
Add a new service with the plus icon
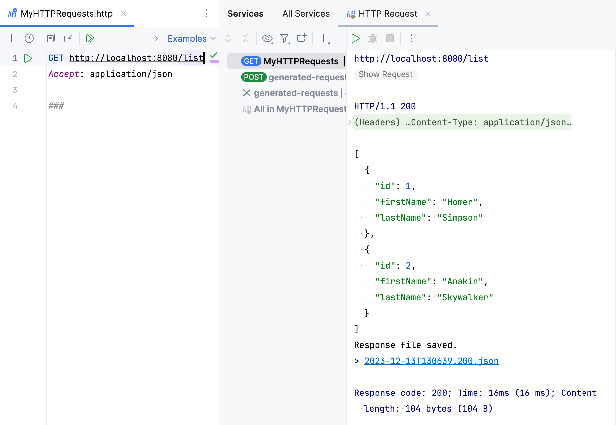click(323, 38)
